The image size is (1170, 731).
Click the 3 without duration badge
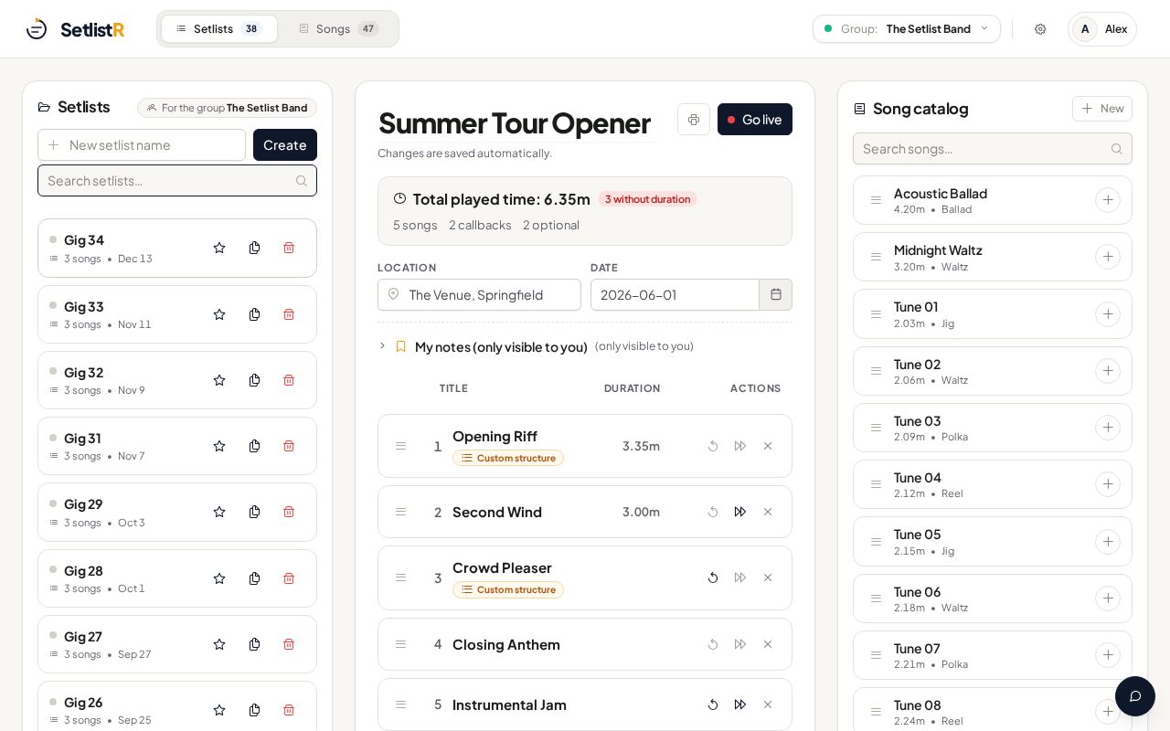[647, 199]
